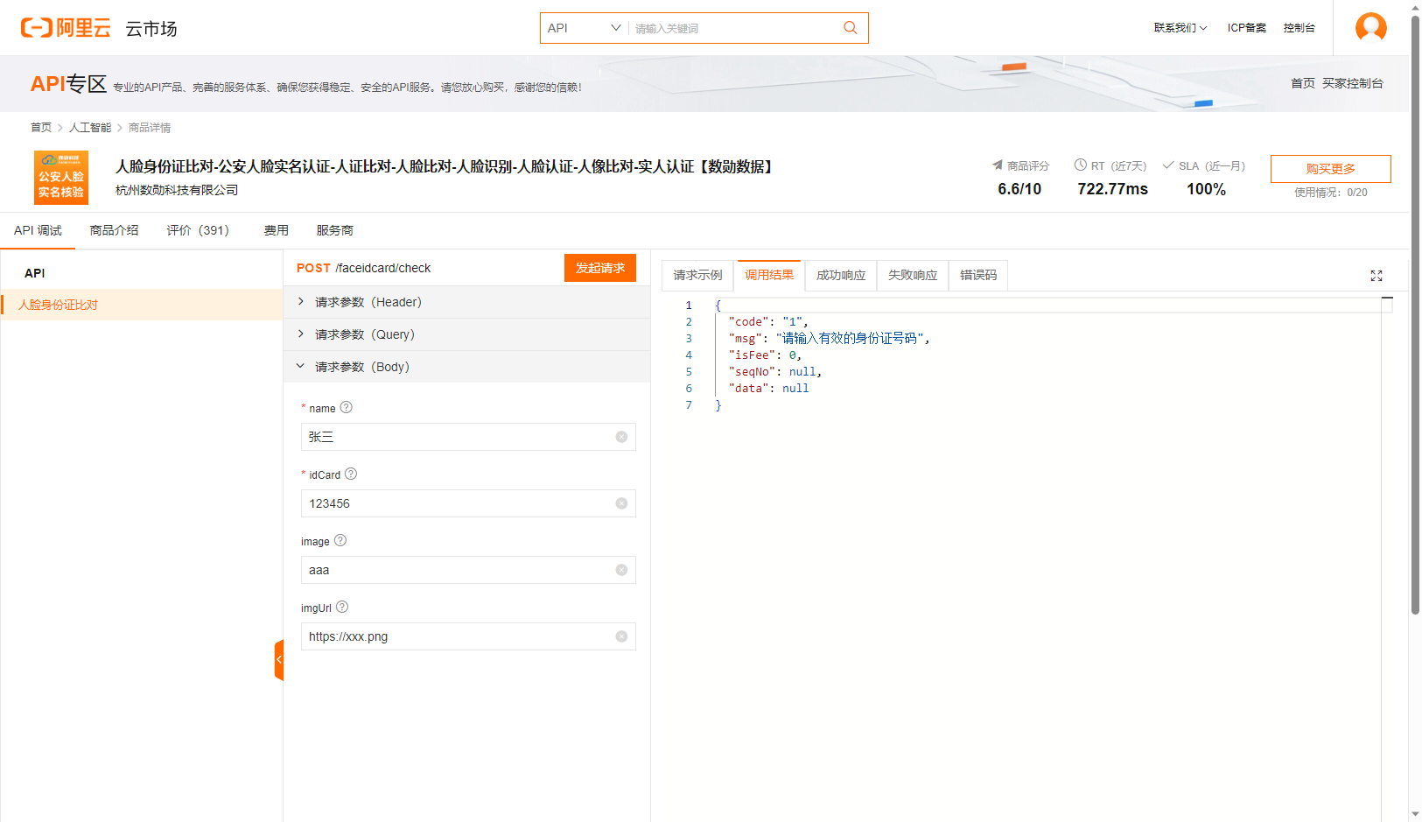The width and height of the screenshot is (1422, 822).
Task: Switch to the API 调试 tab
Action: [38, 230]
